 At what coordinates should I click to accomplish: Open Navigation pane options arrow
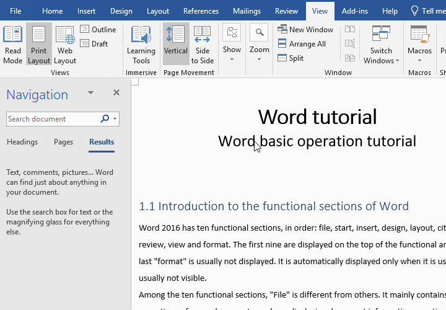click(x=90, y=92)
